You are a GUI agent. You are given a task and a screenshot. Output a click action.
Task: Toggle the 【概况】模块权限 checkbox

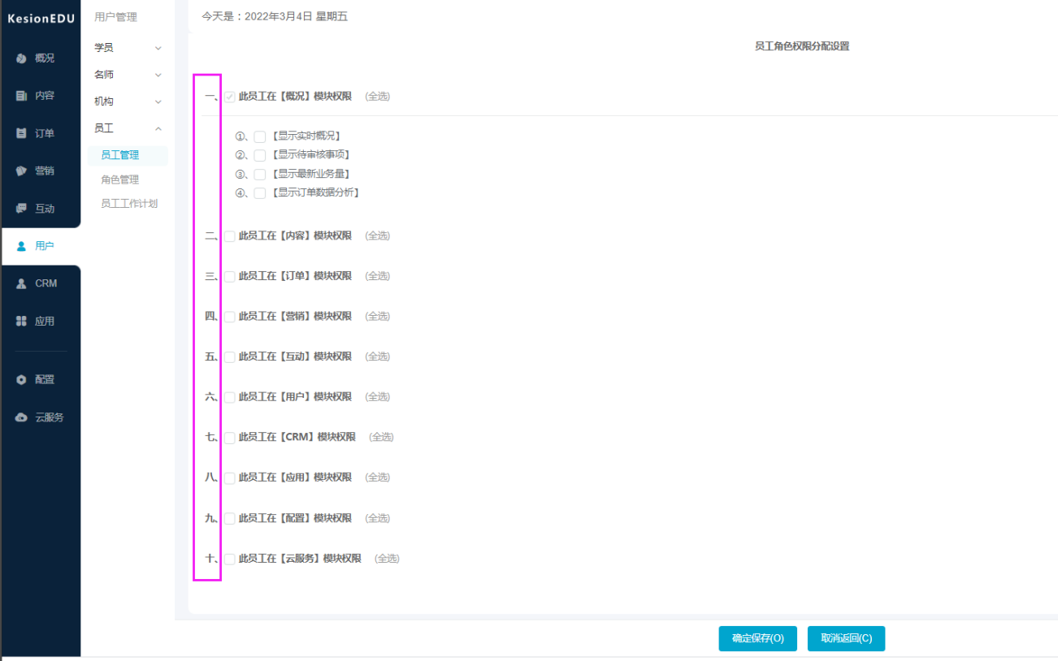coord(230,97)
